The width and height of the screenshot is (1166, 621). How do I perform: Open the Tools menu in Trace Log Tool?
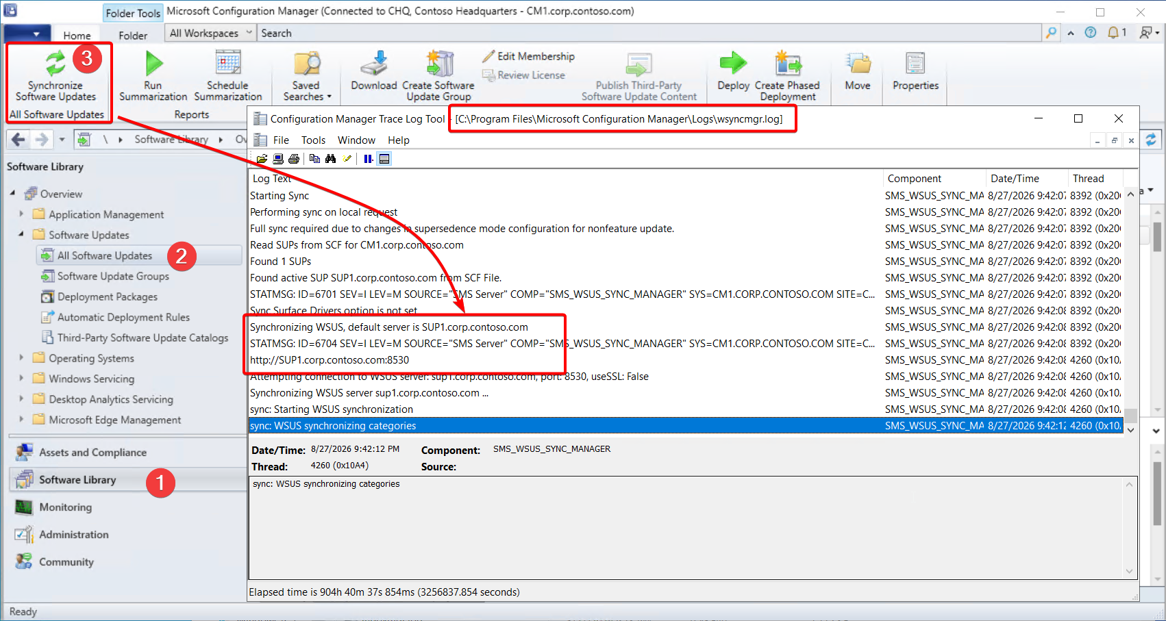pos(313,140)
